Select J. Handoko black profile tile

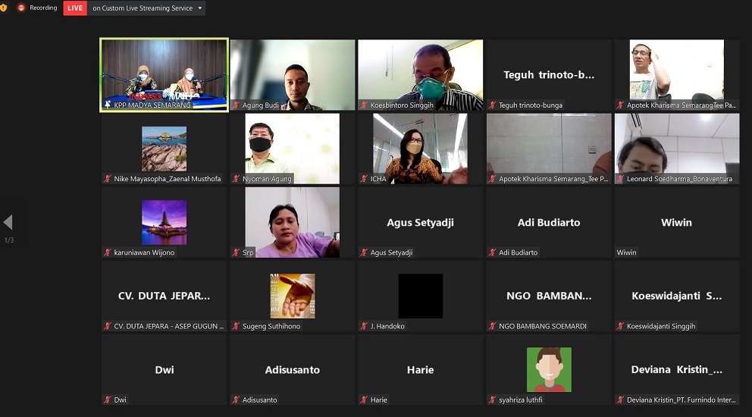420,296
